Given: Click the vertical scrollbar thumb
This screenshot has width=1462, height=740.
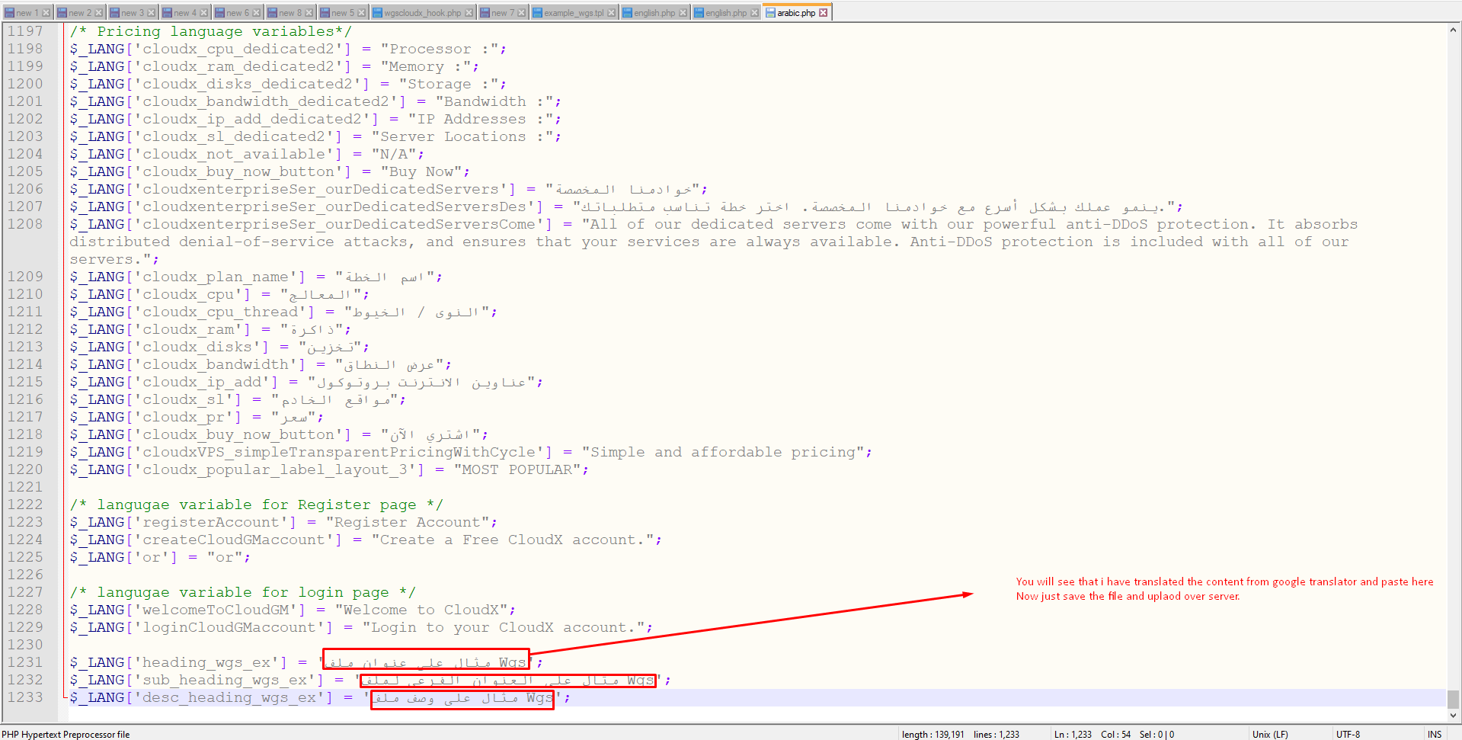Looking at the screenshot, I should pyautogui.click(x=1454, y=699).
